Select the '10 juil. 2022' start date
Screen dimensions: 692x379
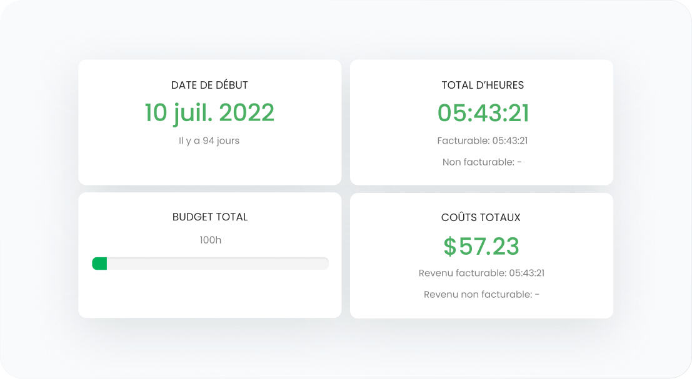click(209, 113)
